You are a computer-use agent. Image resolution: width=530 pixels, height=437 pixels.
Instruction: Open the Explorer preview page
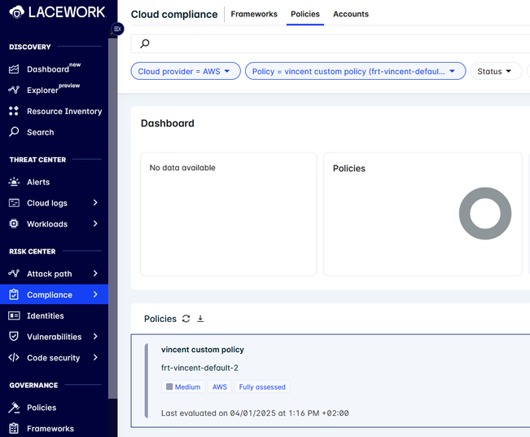point(42,90)
